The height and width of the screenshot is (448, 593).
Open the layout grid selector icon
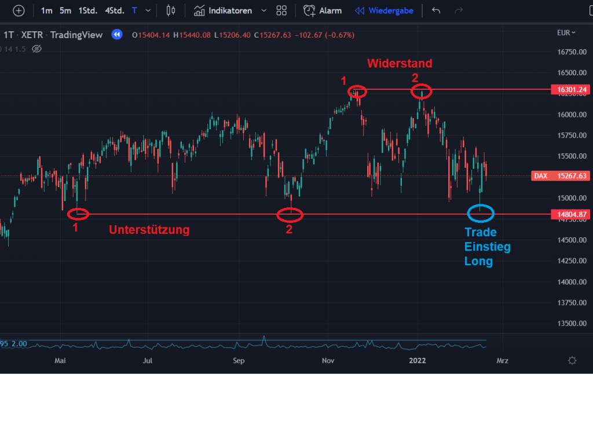tap(281, 10)
